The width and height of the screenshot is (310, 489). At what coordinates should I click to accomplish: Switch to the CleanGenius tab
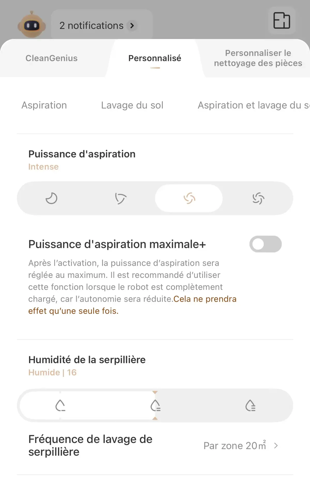pos(51,58)
